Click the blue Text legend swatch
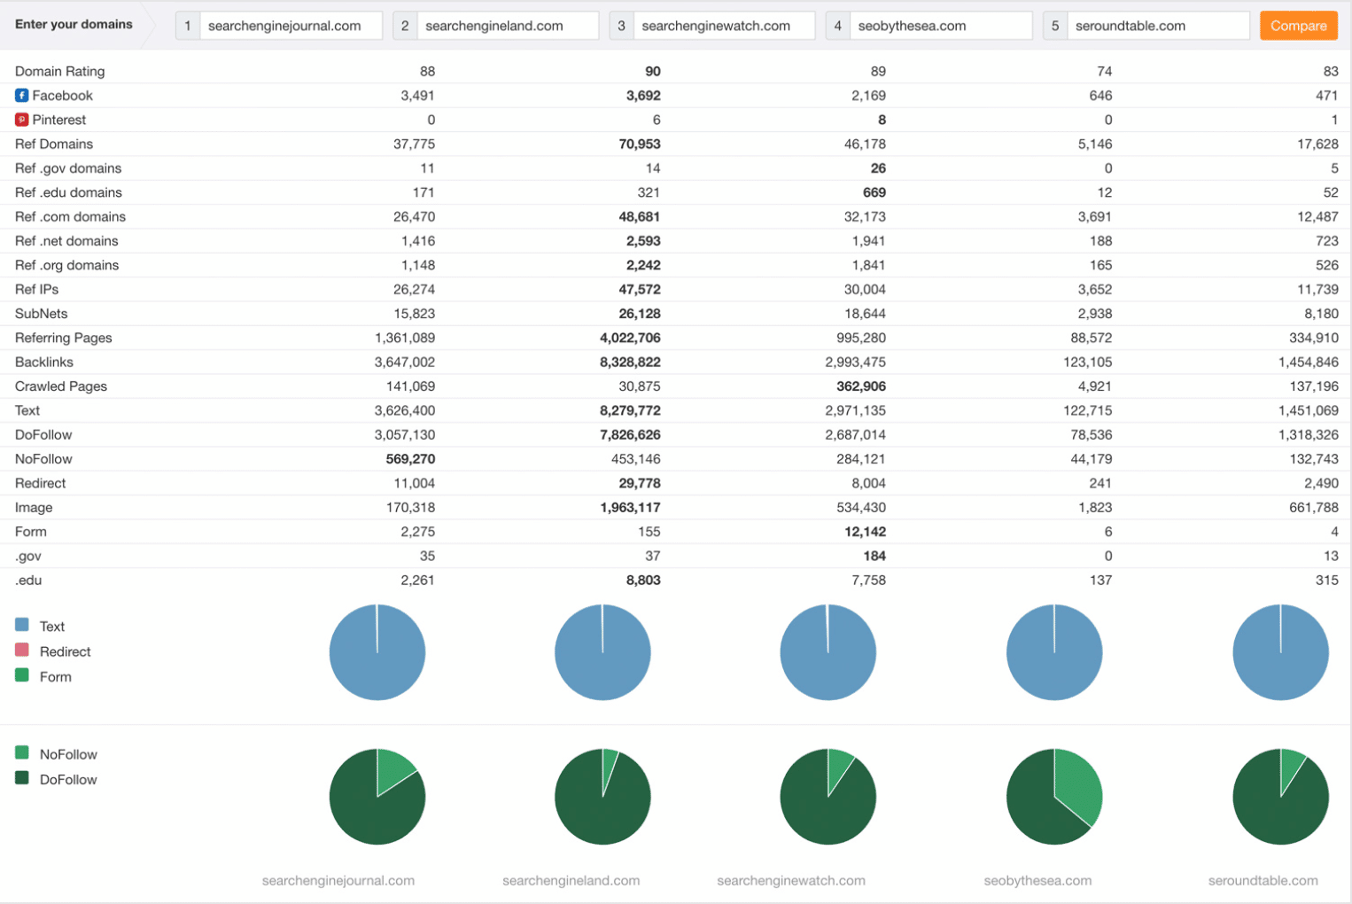1352x904 pixels. click(22, 625)
